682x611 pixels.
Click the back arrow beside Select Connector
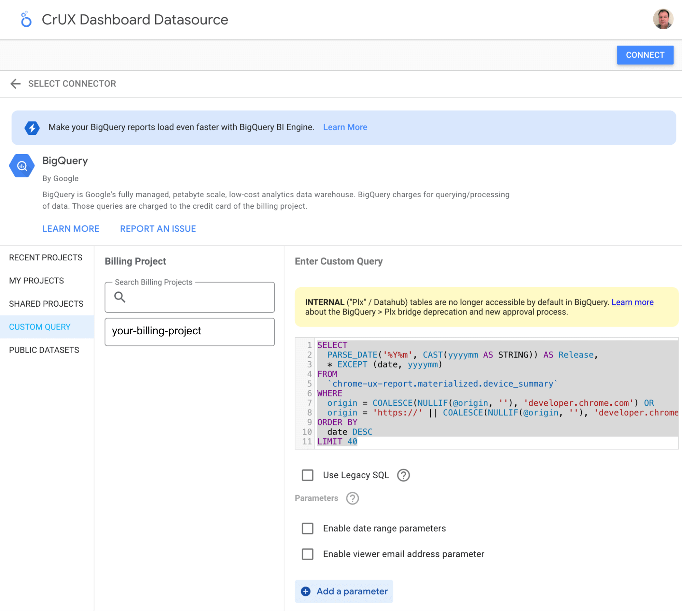click(16, 84)
